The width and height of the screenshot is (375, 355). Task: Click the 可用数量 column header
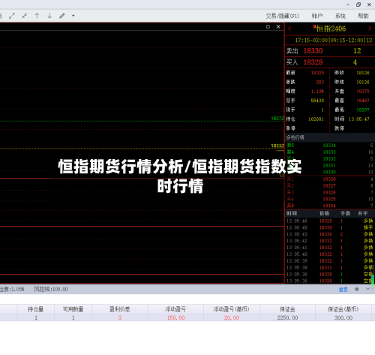(x=73, y=309)
